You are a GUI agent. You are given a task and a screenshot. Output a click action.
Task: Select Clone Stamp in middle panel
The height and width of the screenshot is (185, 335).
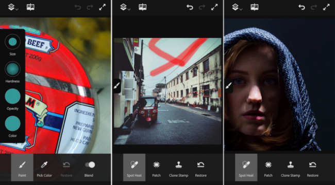[179, 169]
